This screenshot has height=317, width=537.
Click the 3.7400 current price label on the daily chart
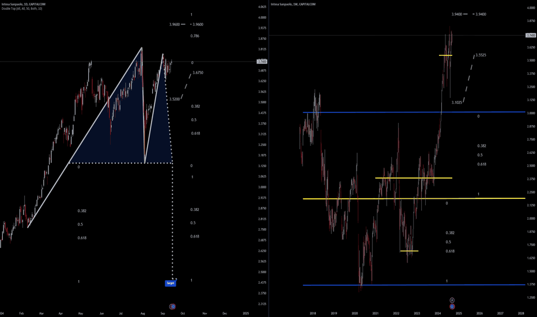(262, 61)
